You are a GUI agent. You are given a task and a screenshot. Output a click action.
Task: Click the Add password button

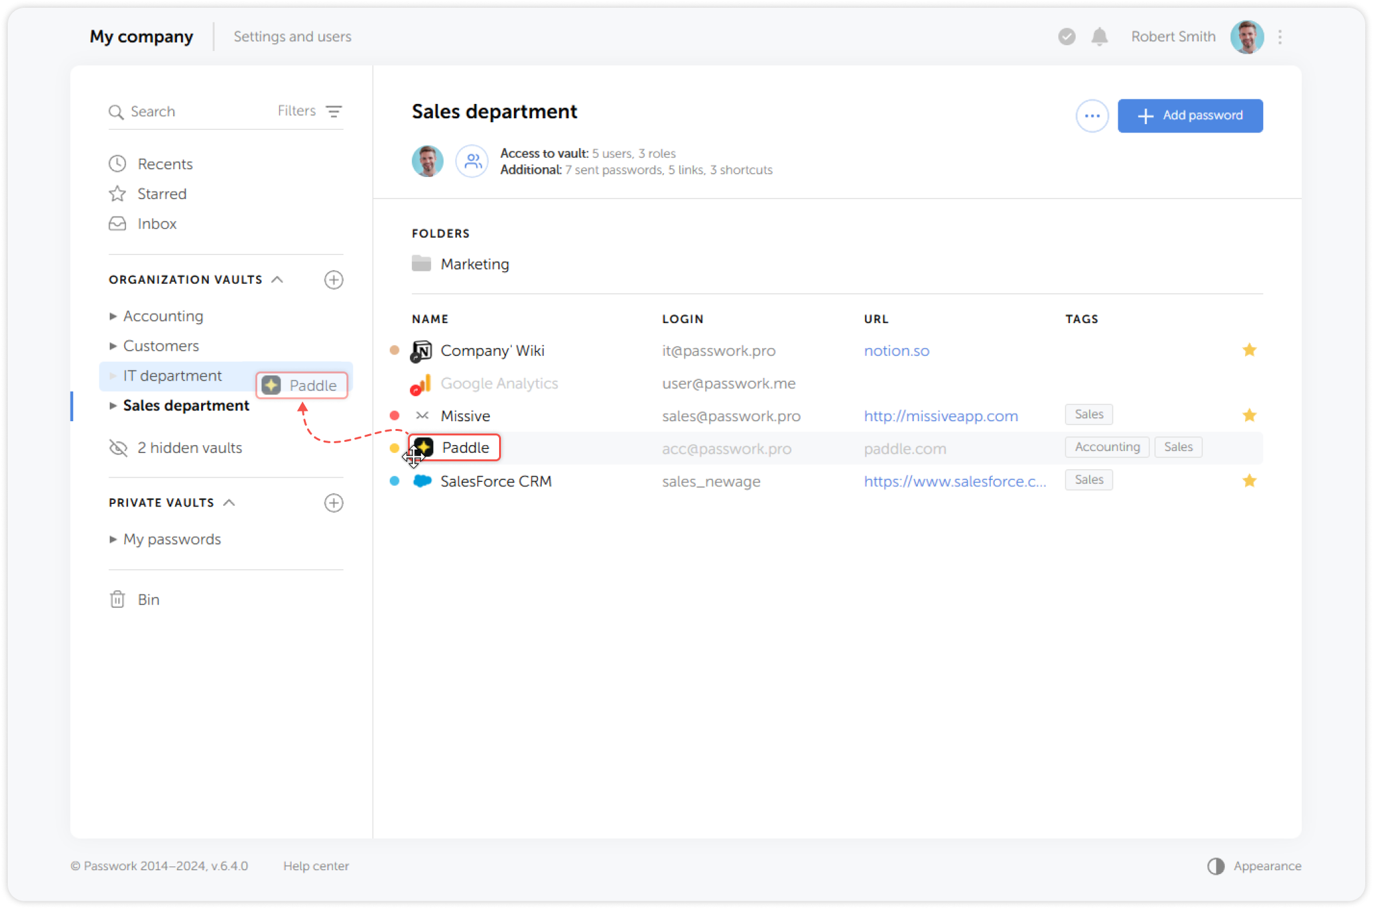[x=1190, y=116]
